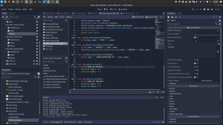
Task: Expand the Text property editor fullscreen icon
Action: click(218, 52)
